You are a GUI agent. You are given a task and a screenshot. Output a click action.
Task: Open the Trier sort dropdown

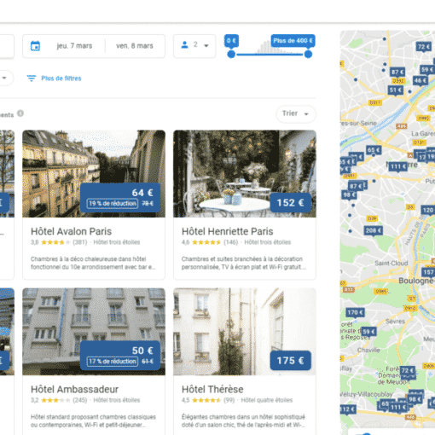[x=296, y=113]
